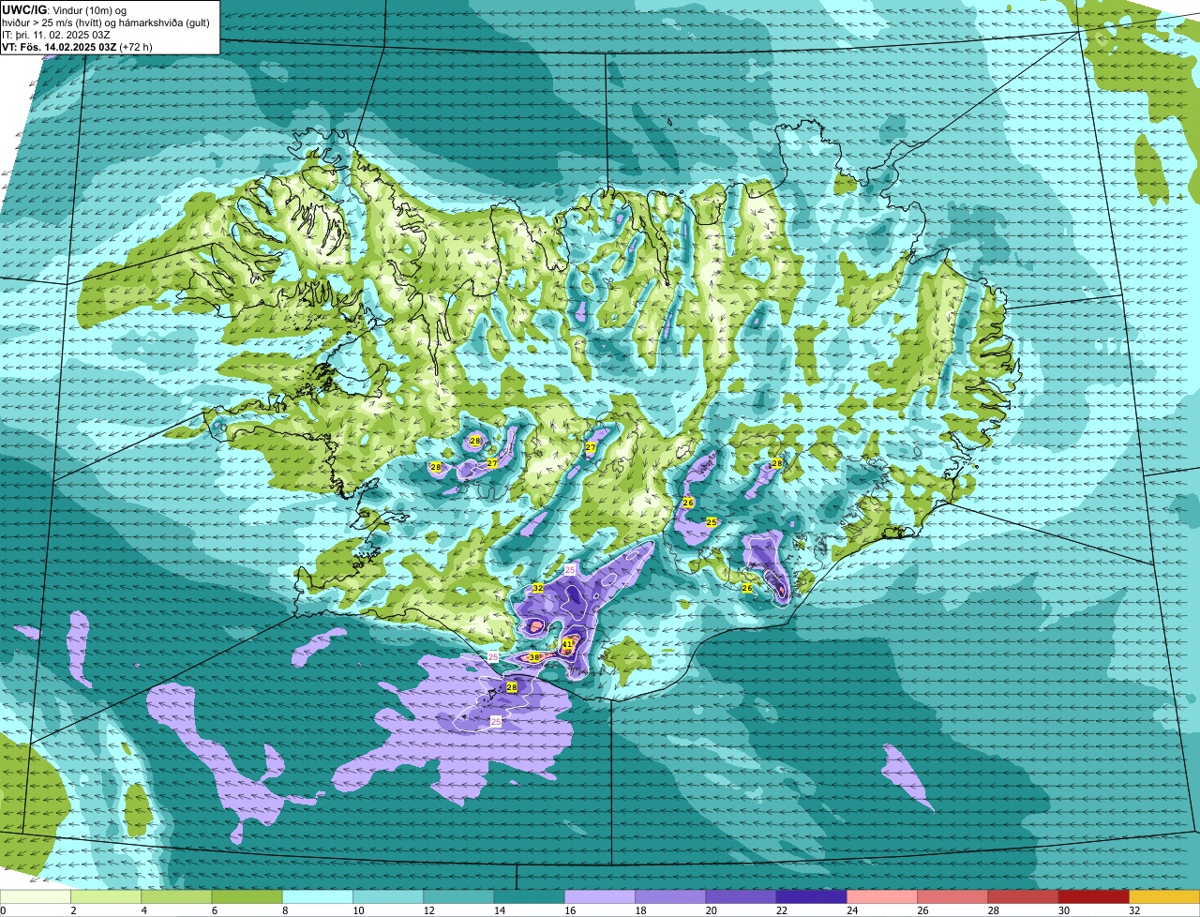Pick the 26–28 m/s salmon legend segment

pos(952,897)
